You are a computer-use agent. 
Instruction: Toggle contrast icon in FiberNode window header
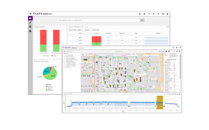[180, 47]
